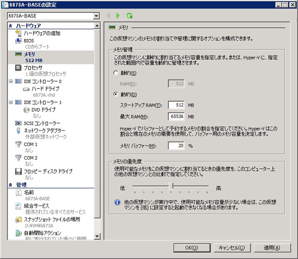Collapse the IDE コントローラー 0 tree node
The height and width of the screenshot is (259, 298).
[11, 81]
